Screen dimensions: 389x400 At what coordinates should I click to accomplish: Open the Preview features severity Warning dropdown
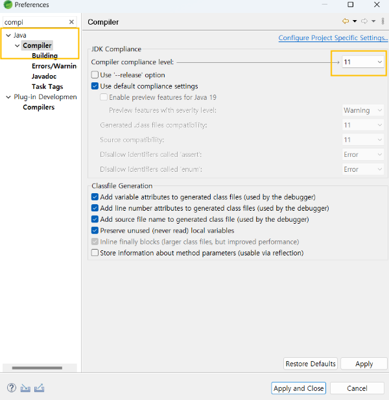pyautogui.click(x=362, y=110)
